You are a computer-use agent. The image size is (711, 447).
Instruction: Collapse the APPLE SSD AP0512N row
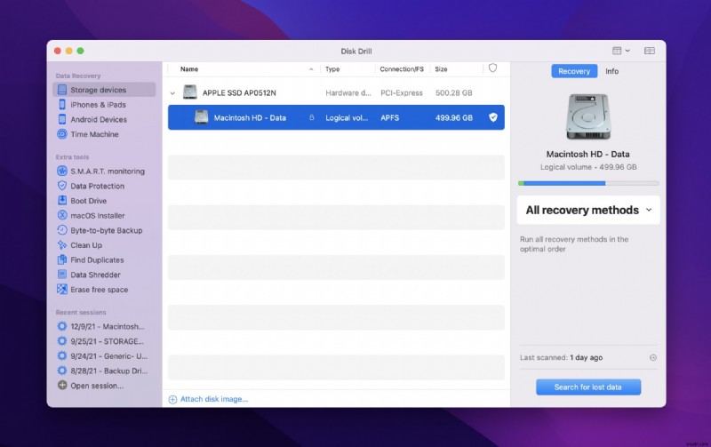click(172, 93)
